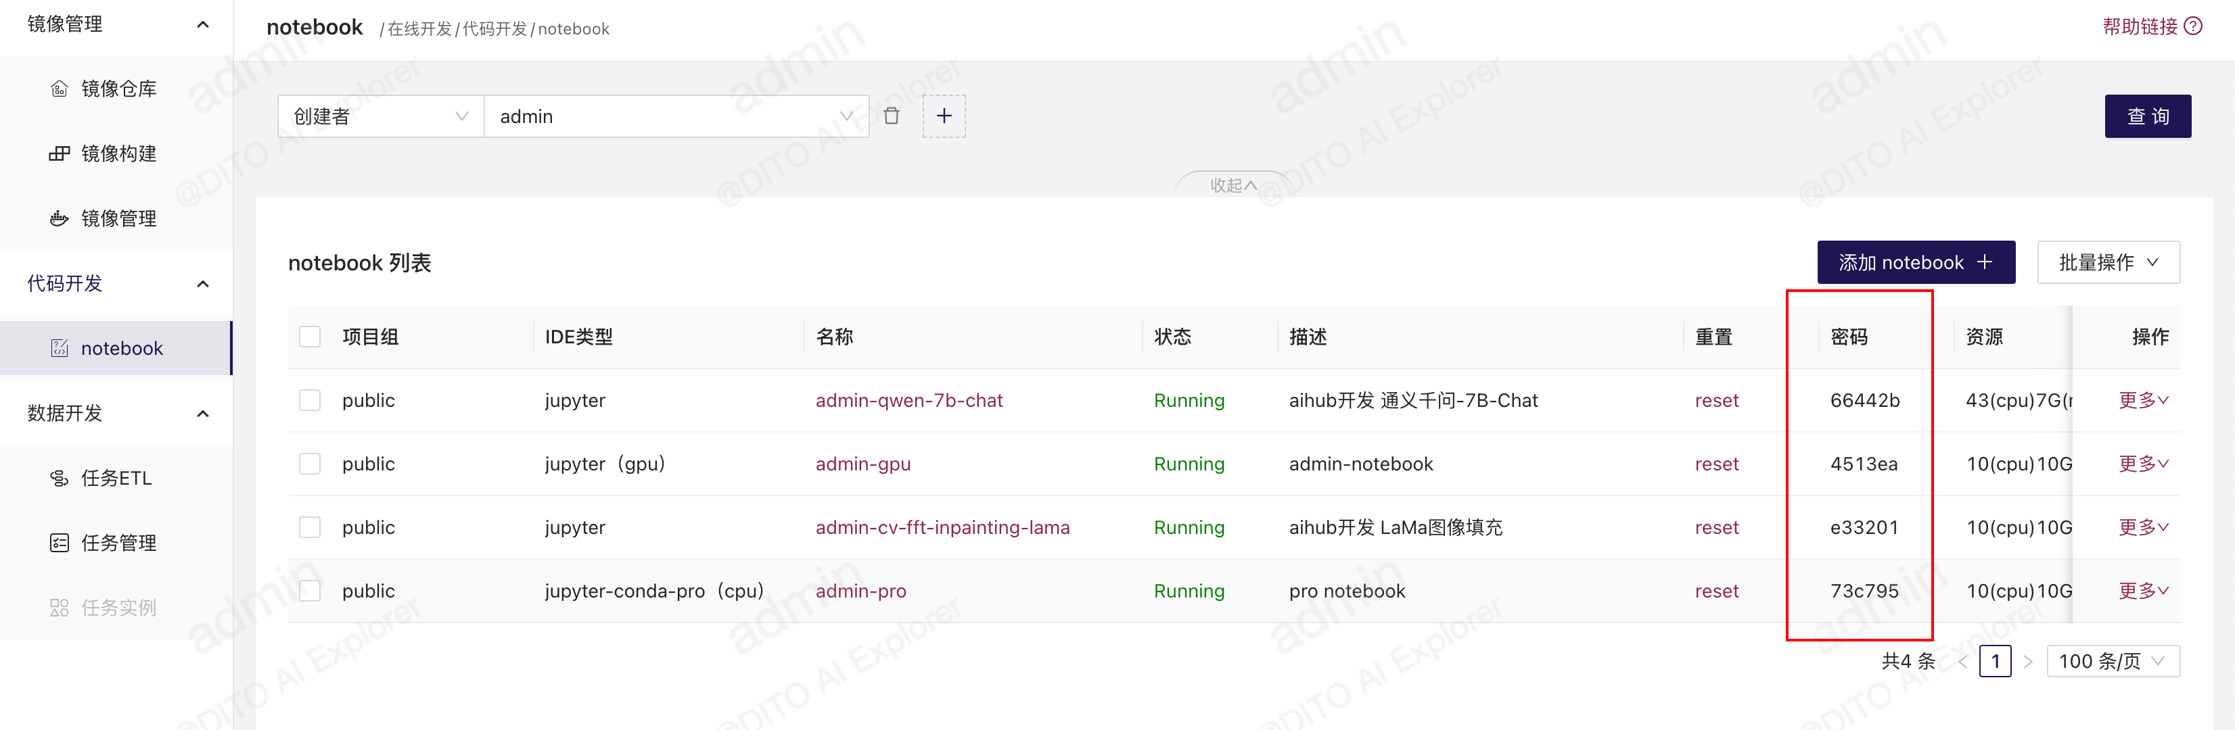Open the 创建者 filter field dropdown
The height and width of the screenshot is (730, 2235).
(x=381, y=116)
